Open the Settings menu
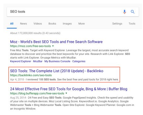The image size is (143, 115). click(x=117, y=24)
